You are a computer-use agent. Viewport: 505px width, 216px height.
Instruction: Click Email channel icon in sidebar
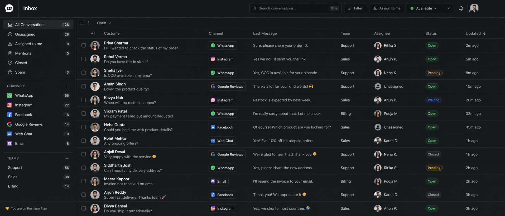coord(10,143)
